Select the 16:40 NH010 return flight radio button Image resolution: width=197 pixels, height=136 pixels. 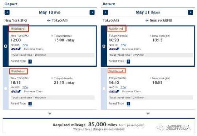[104, 88]
